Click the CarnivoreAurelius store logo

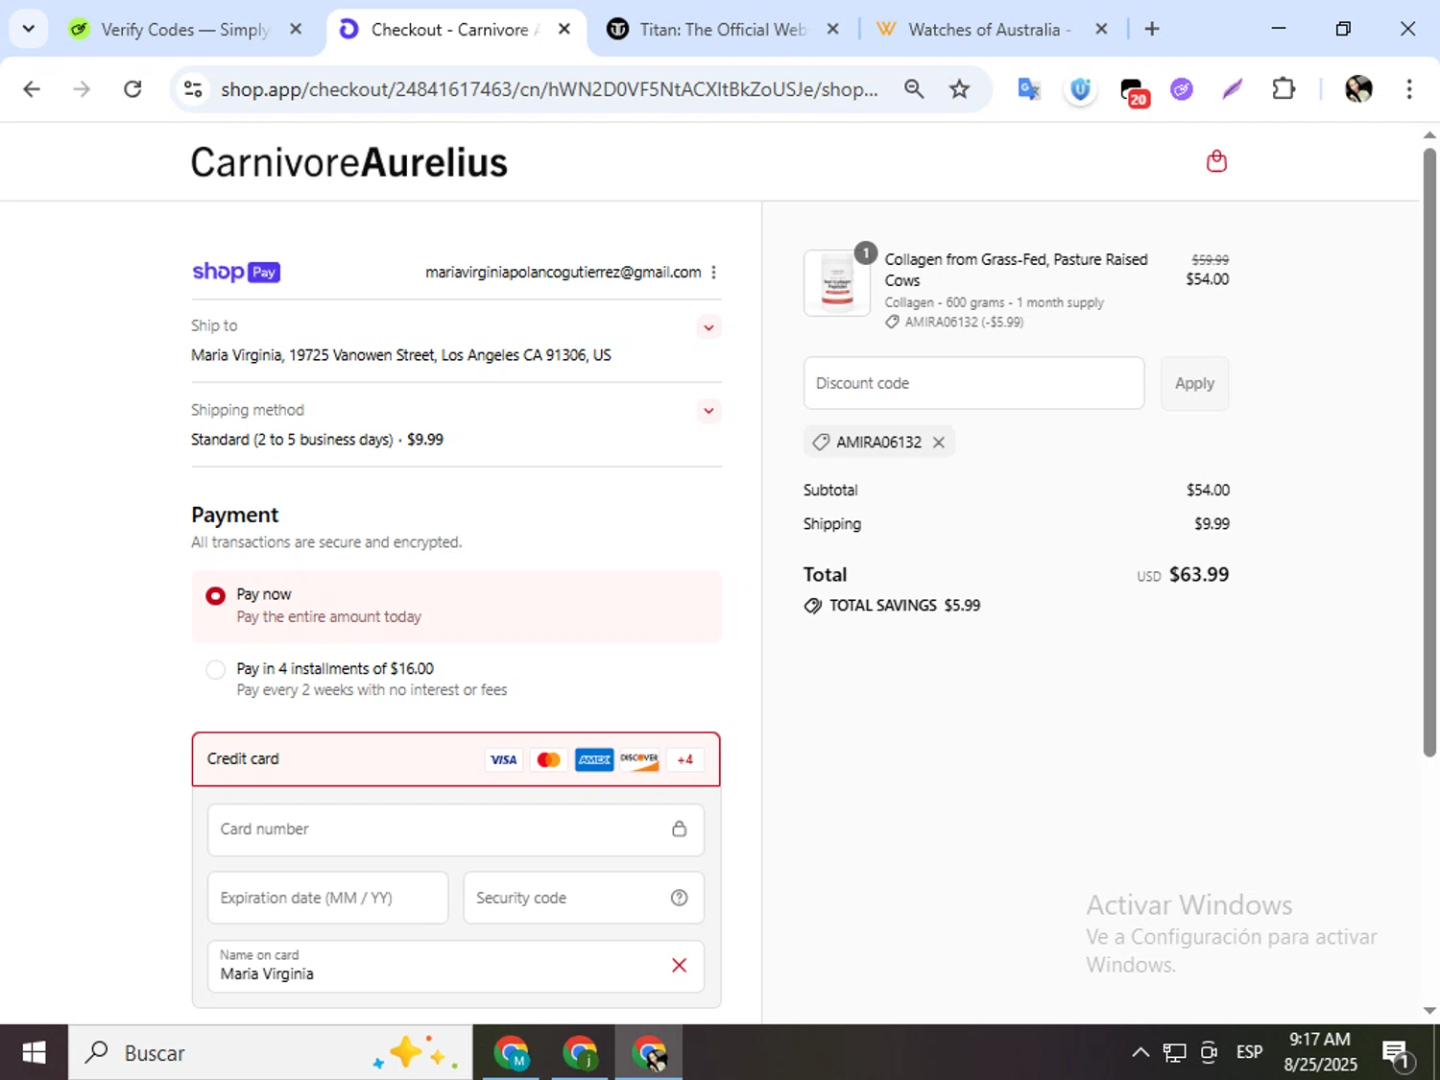(x=348, y=162)
